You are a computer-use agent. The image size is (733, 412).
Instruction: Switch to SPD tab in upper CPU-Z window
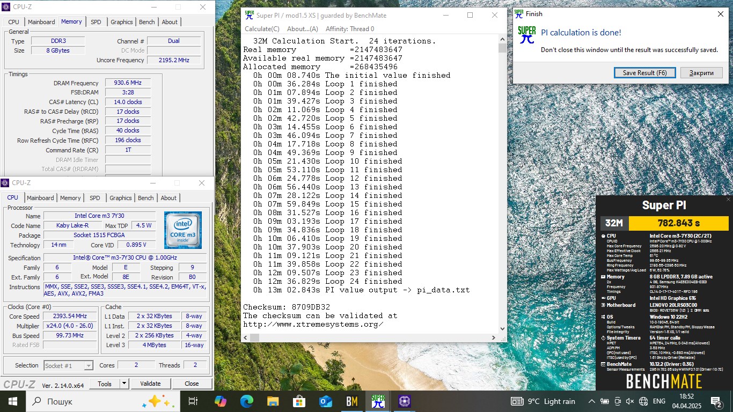click(x=96, y=22)
